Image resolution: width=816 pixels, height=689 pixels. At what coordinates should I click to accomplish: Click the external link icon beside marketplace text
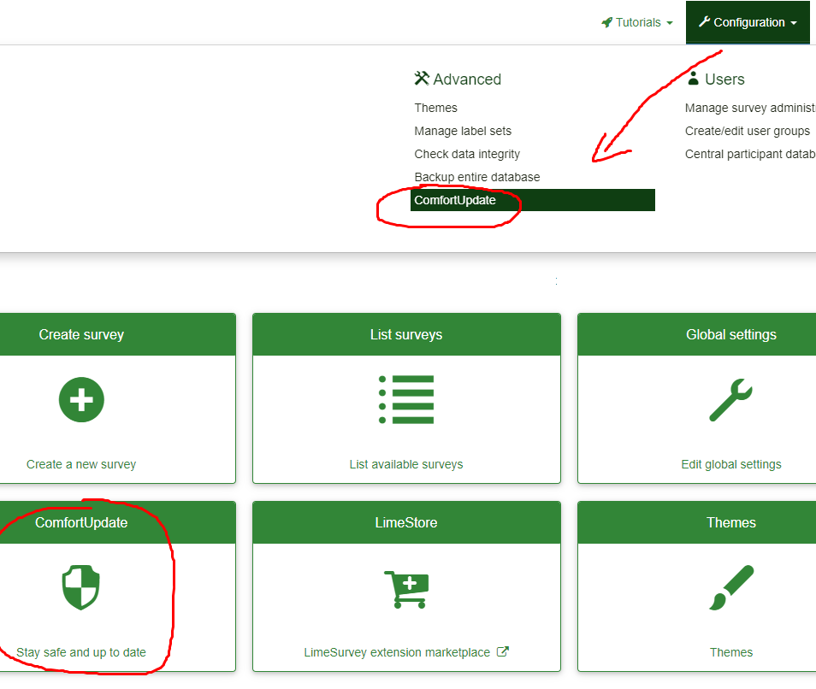503,651
